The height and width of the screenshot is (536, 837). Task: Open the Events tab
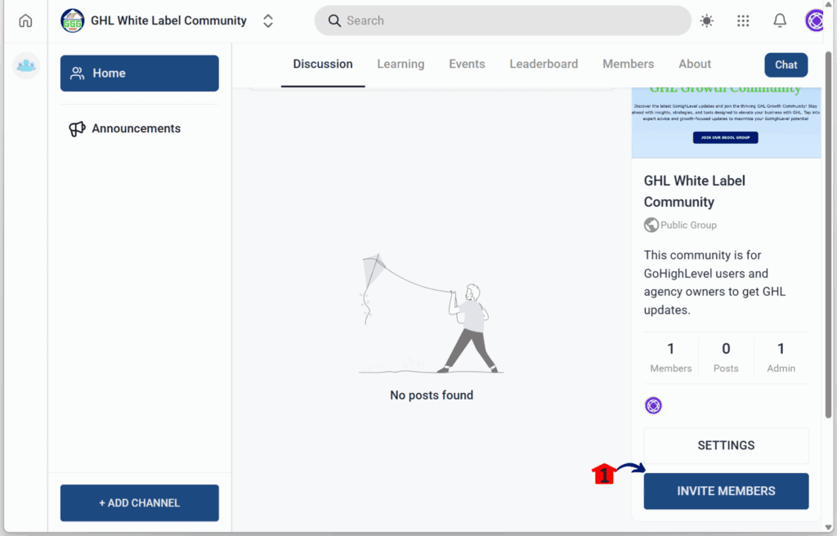467,64
